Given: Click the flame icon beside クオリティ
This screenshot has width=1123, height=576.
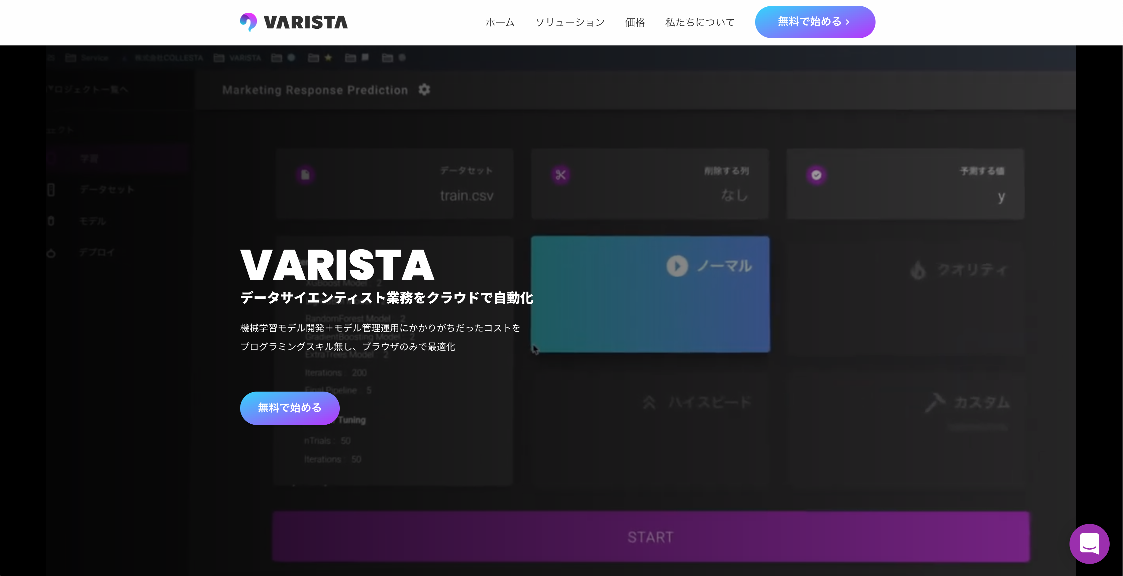Looking at the screenshot, I should click(x=918, y=270).
